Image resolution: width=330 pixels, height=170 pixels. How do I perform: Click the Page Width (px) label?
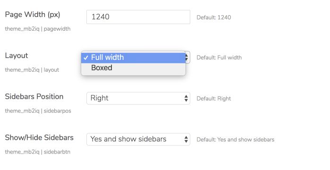click(33, 15)
